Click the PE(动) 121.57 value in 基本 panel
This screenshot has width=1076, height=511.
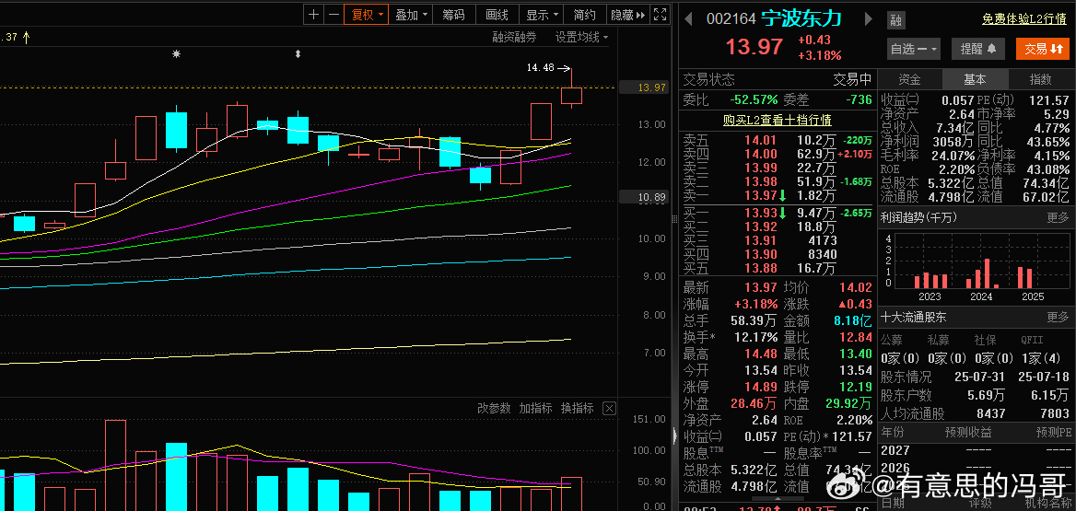click(1049, 100)
